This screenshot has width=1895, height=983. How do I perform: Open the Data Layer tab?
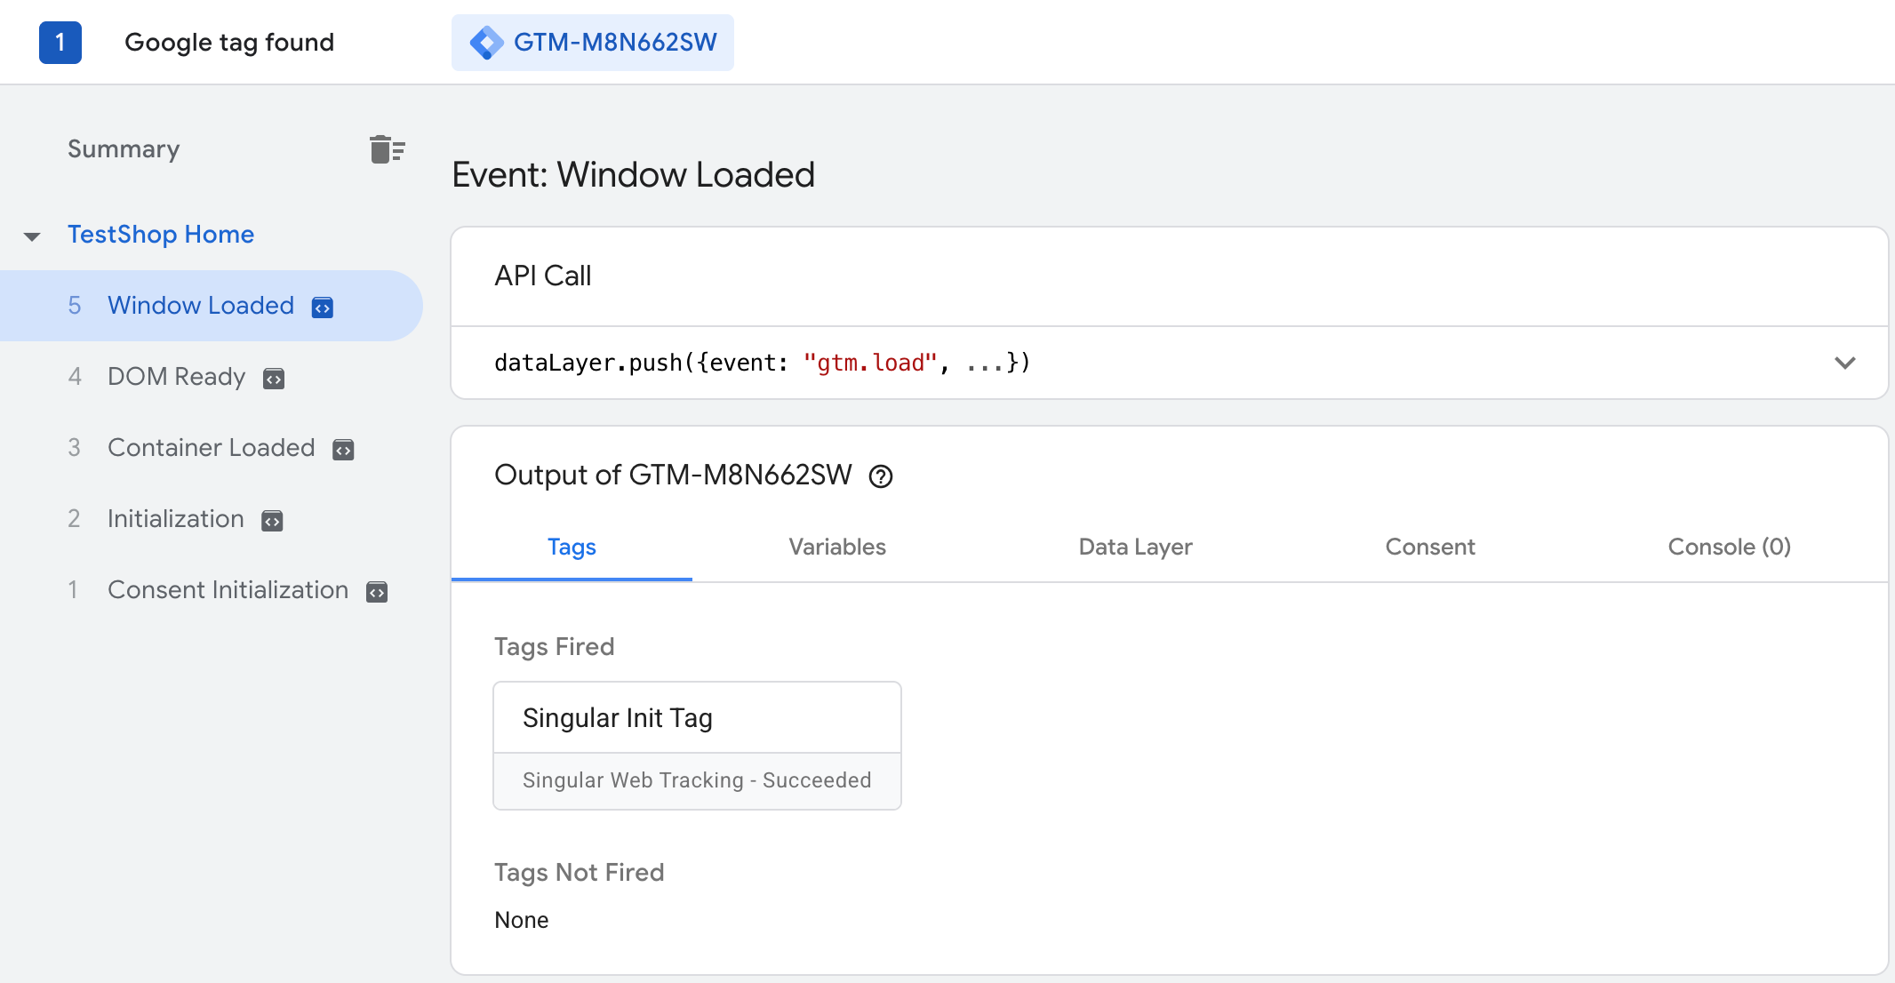pos(1135,547)
